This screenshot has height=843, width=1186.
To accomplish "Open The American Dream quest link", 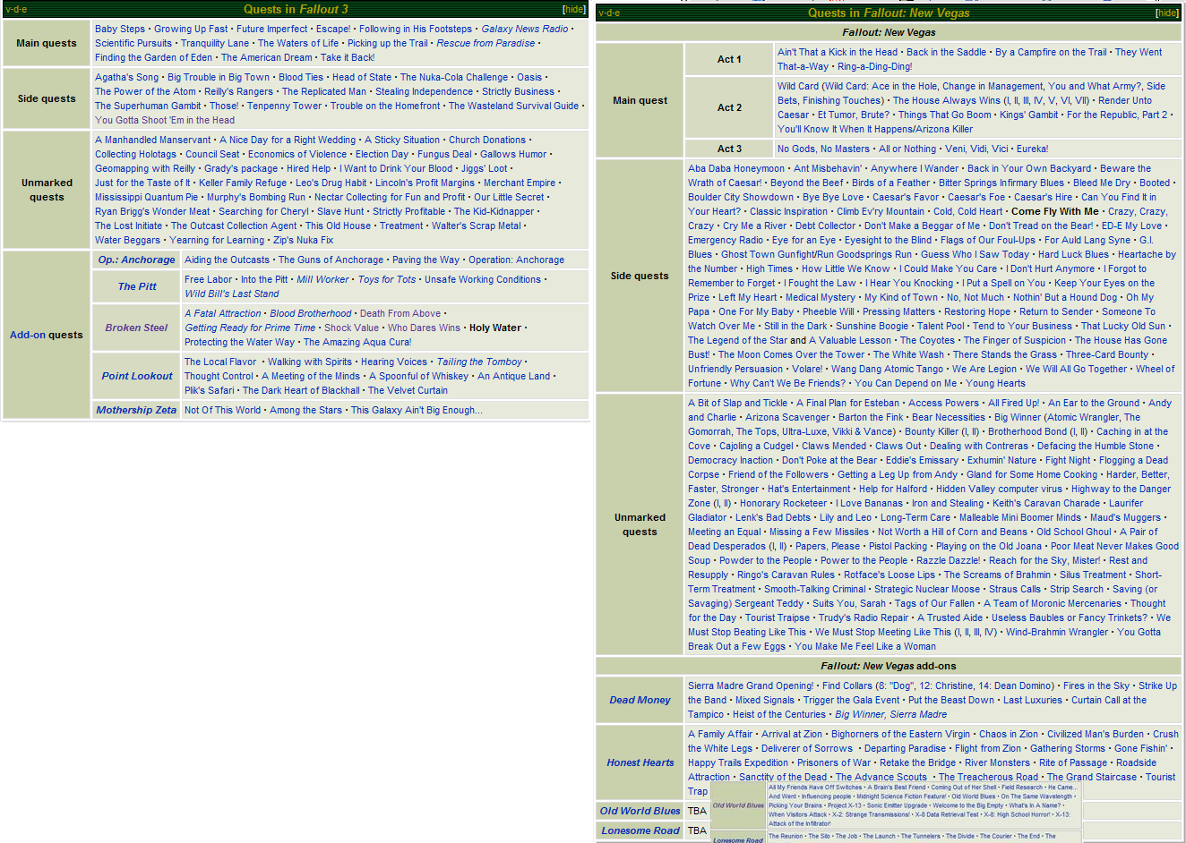I will pos(267,57).
